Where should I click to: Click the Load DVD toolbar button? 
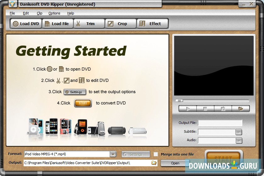pos(26,24)
